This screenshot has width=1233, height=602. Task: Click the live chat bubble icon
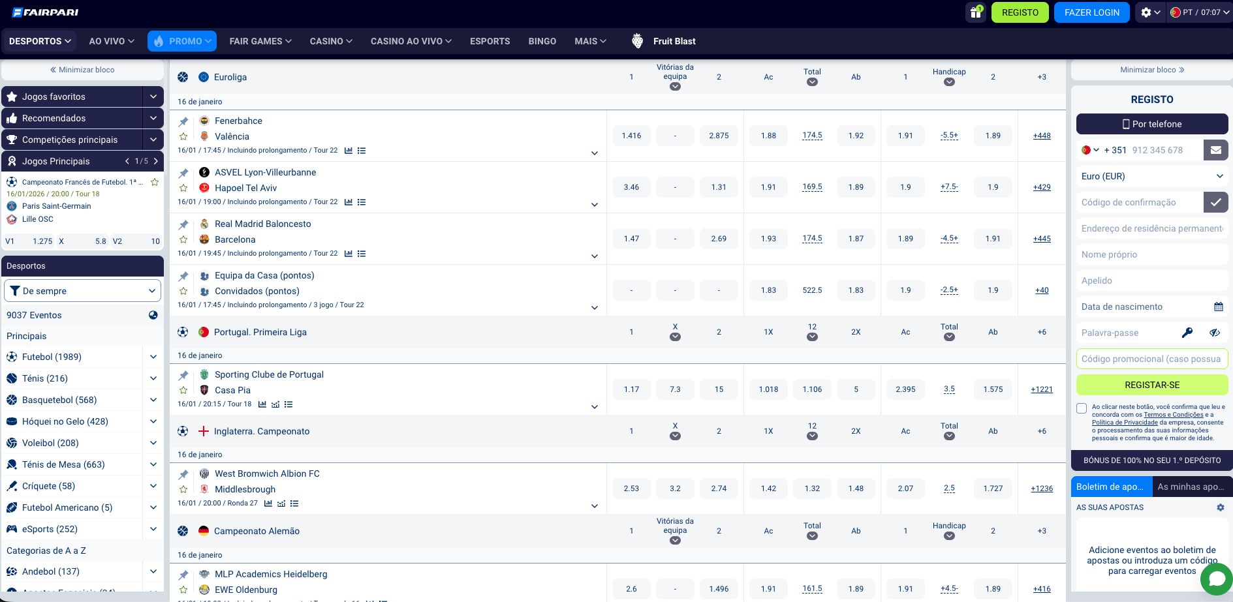[1217, 579]
